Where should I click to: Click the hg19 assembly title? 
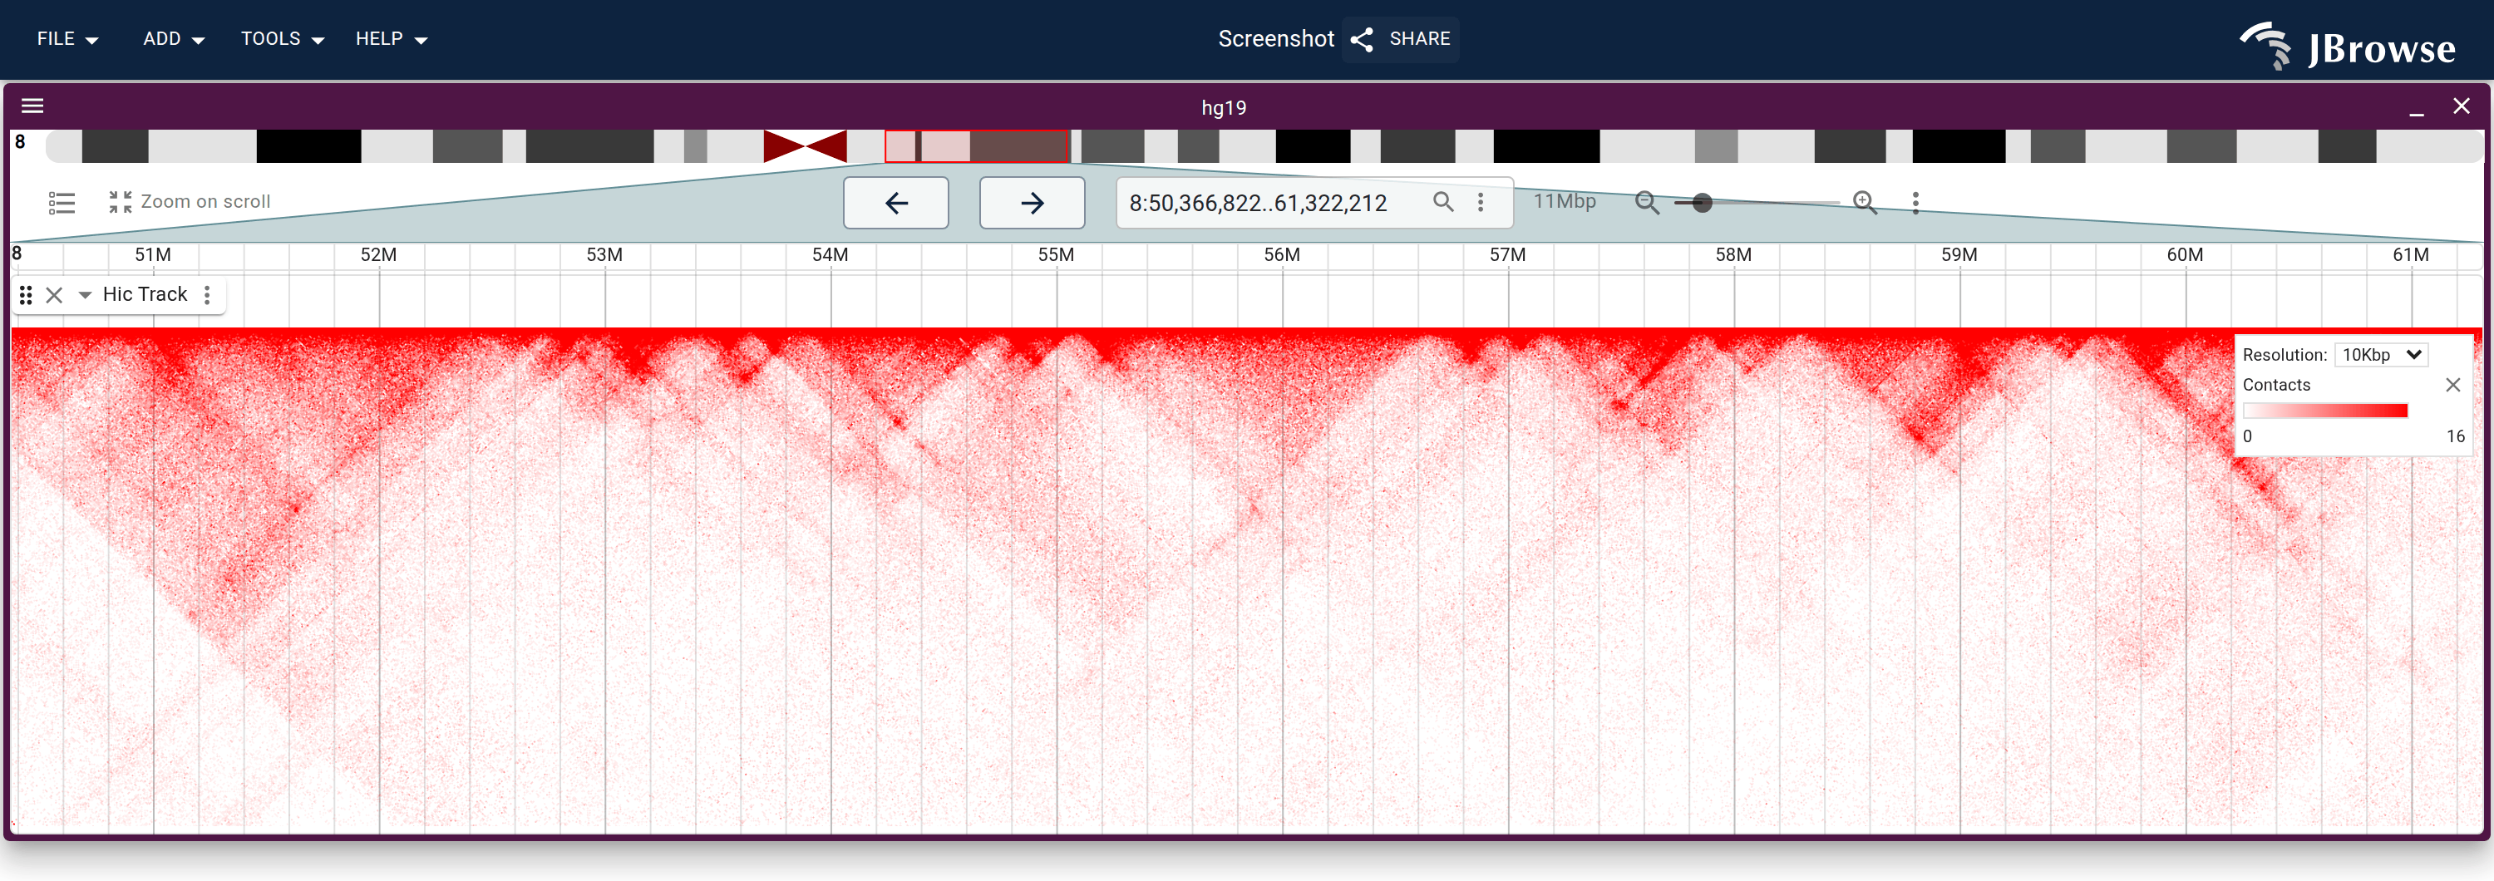pos(1224,107)
